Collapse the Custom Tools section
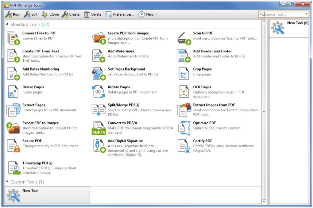Image resolution: width=313 pixels, height=208 pixels. (x=7, y=182)
